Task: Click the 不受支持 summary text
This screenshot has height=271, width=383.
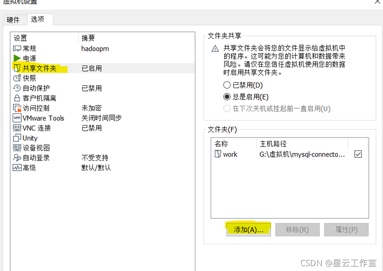Action: pos(95,158)
